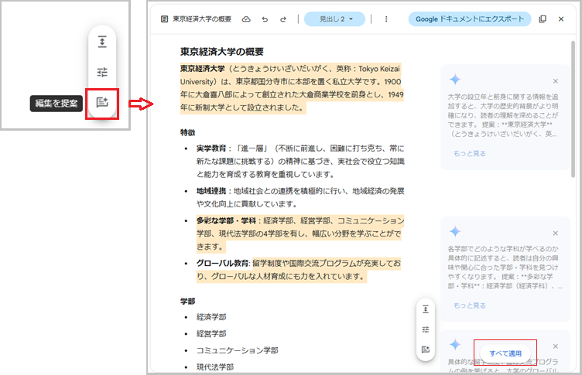Click the コミュニケーション学部 list item
The height and width of the screenshot is (375, 582).
click(x=237, y=350)
